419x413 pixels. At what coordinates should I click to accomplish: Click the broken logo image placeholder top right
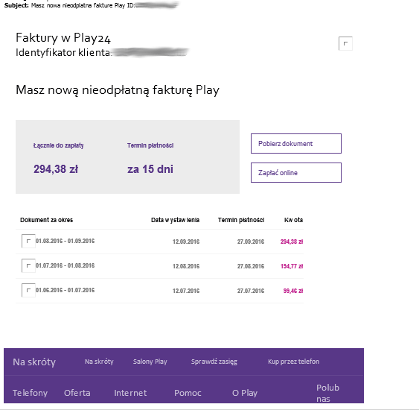[345, 43]
